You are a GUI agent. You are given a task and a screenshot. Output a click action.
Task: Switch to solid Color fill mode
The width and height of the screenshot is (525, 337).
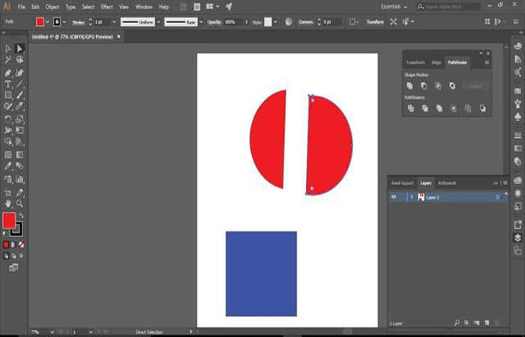click(x=6, y=245)
